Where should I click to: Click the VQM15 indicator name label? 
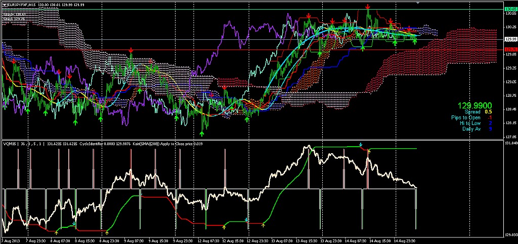[10, 144]
